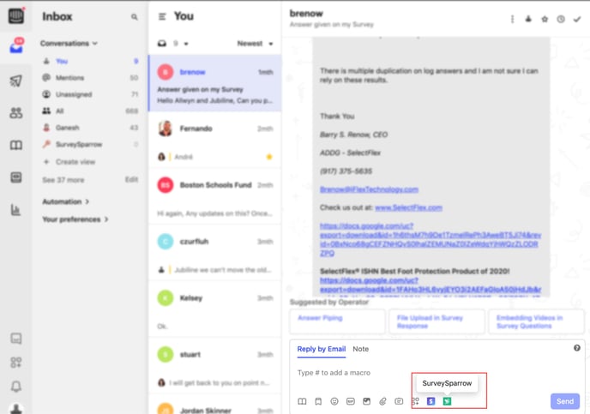Open the www.SelectFlex.com link
The height and width of the screenshot is (414, 590).
point(408,207)
